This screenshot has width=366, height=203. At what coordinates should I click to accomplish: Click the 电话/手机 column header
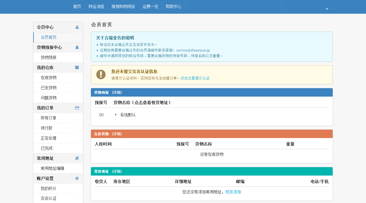[320, 181]
